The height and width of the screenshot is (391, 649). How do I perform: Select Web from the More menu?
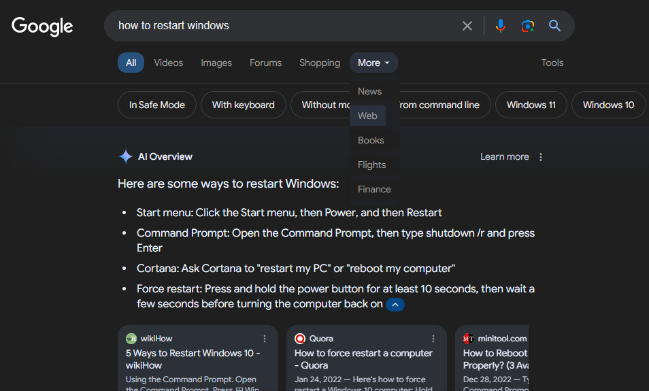tap(367, 116)
